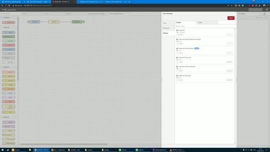
Task: Close the User Settings panel
Action: [x=231, y=18]
